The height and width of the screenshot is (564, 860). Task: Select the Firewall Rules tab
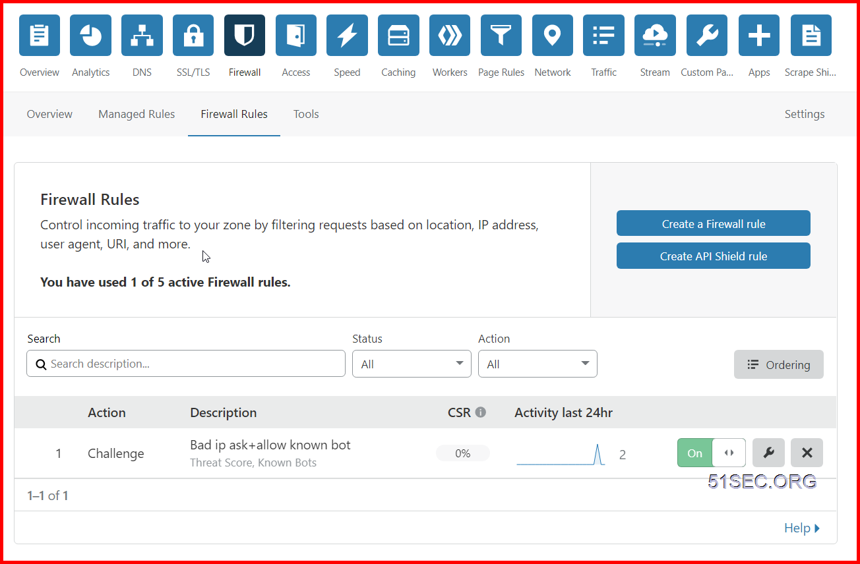click(x=234, y=114)
